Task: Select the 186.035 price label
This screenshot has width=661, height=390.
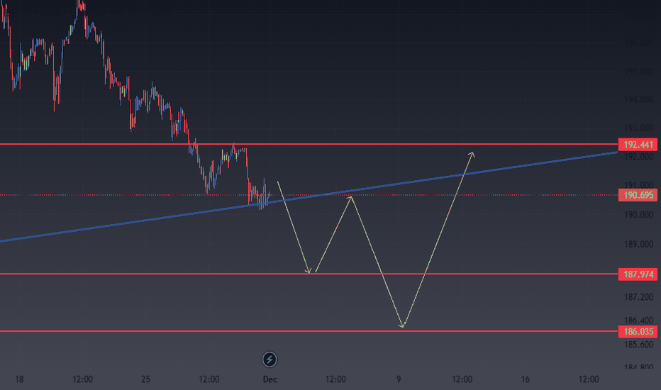Action: click(x=638, y=331)
